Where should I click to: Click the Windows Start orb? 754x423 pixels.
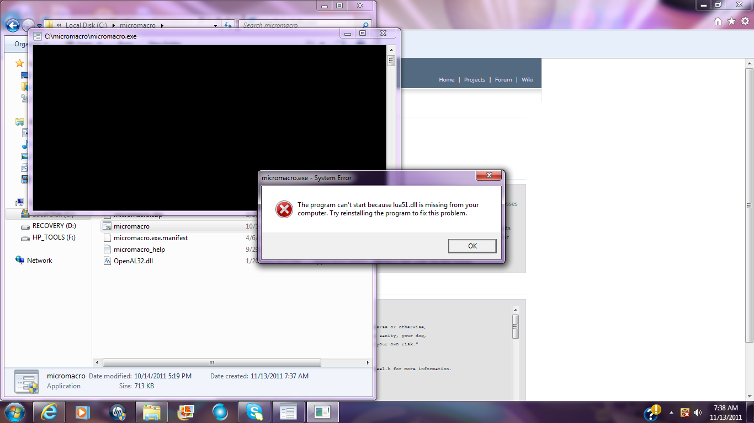coord(14,412)
